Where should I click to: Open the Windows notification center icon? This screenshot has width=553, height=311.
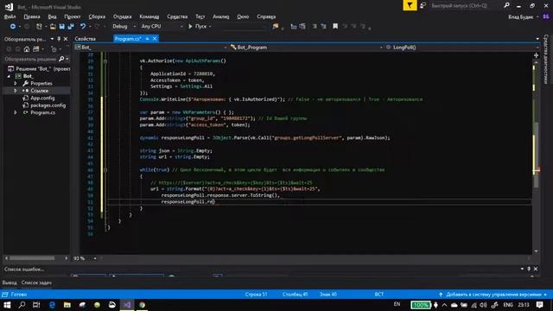pyautogui.click(x=539, y=305)
